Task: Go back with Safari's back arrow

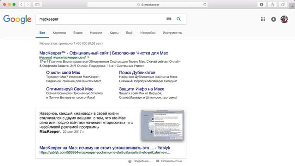Action: click(x=22, y=5)
